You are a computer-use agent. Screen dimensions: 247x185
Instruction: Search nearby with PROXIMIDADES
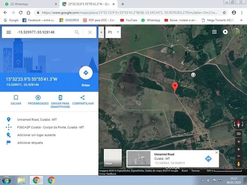pos(38,100)
